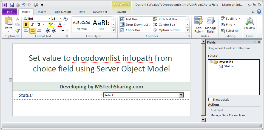Open the underline style dropdown arrow
The width and height of the screenshot is (264, 130).
coord(43,25)
